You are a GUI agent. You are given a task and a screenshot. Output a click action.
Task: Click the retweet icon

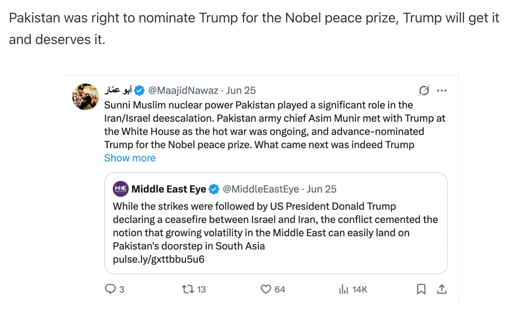click(x=187, y=289)
